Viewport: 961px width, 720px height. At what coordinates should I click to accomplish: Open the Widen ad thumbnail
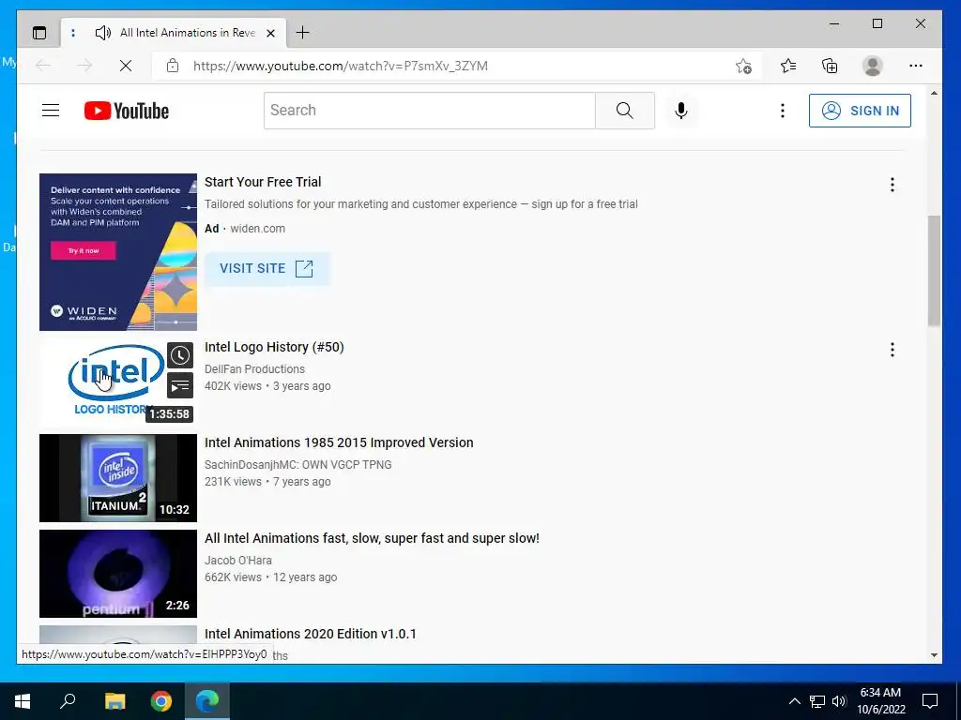point(117,252)
